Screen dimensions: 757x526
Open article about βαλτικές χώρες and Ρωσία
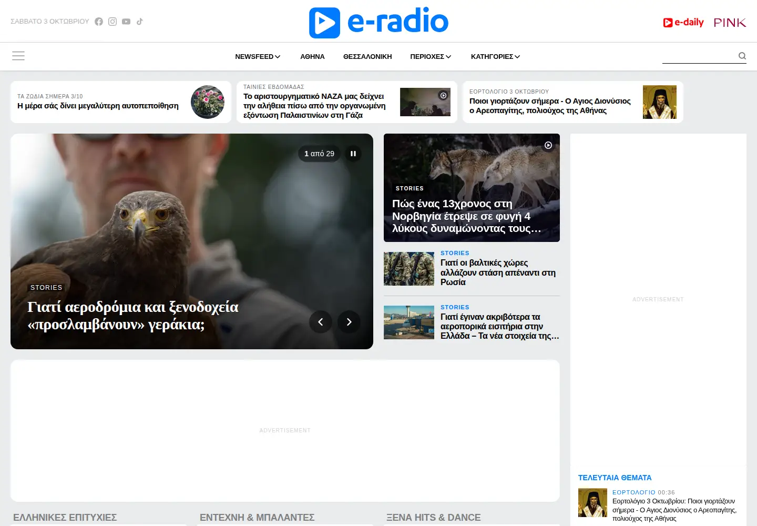(498, 272)
